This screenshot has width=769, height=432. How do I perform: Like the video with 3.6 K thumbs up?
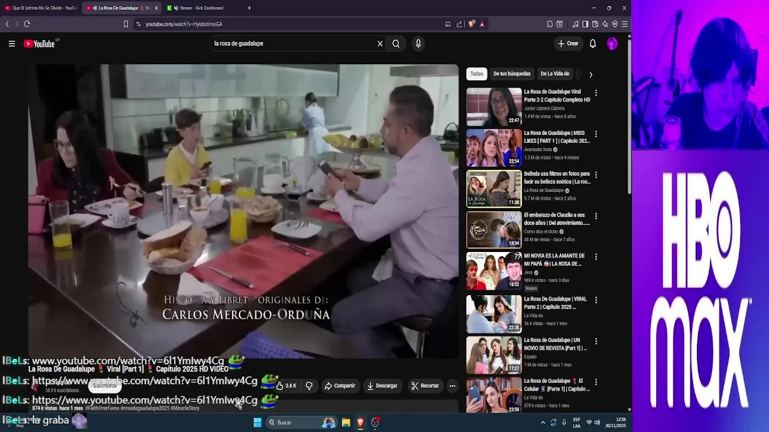tap(285, 386)
